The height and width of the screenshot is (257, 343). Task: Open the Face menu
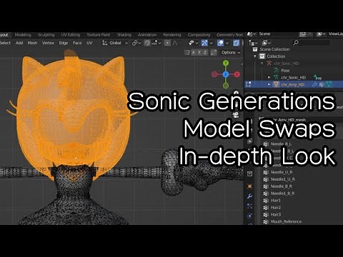coord(77,43)
